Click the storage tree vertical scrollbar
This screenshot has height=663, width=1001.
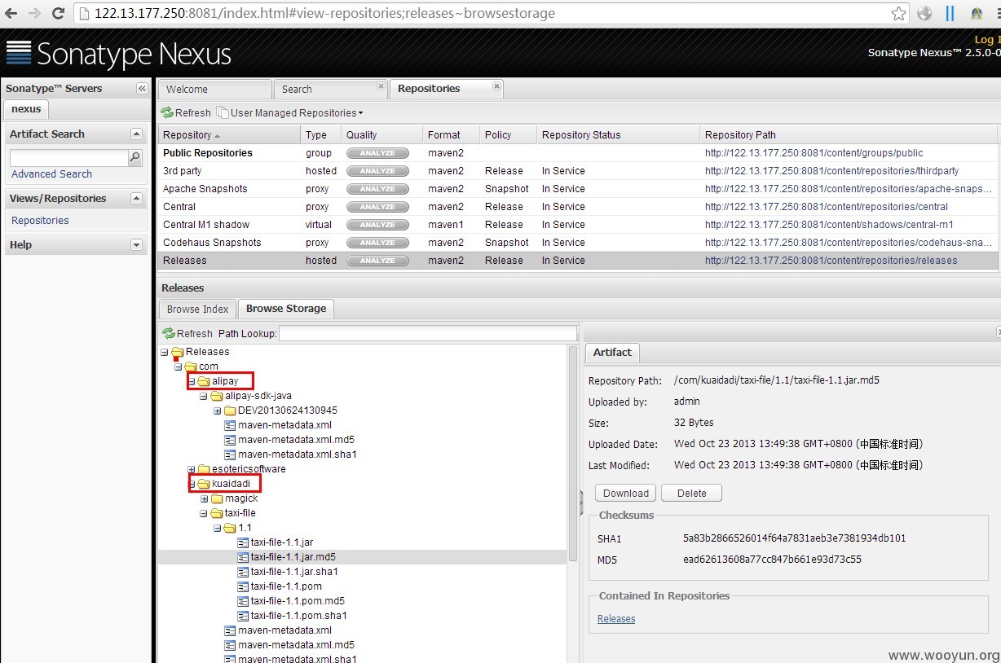[x=573, y=453]
